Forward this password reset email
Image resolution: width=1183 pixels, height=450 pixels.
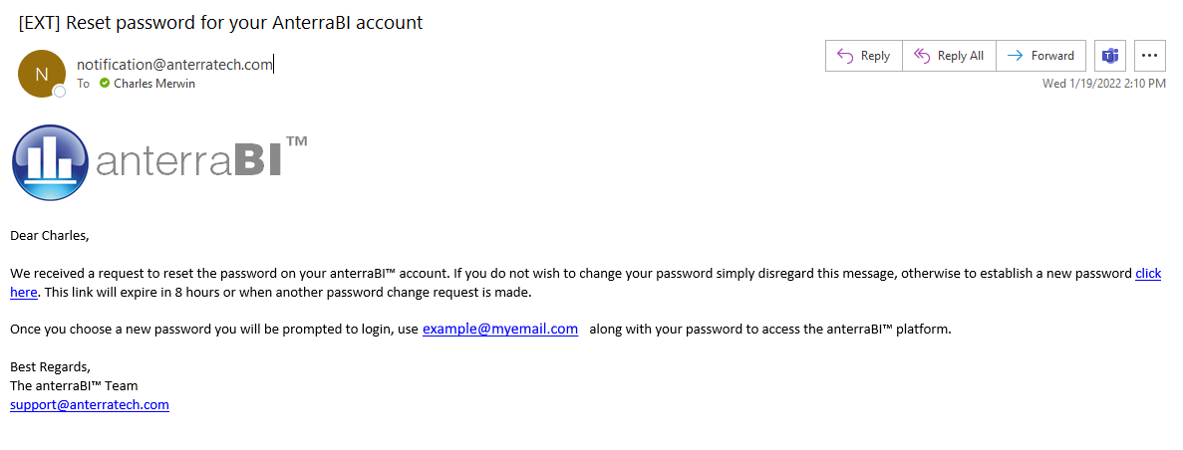click(x=1041, y=56)
